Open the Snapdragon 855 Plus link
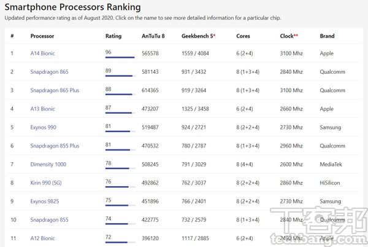Viewport: 368px width, 247px height. [55, 146]
